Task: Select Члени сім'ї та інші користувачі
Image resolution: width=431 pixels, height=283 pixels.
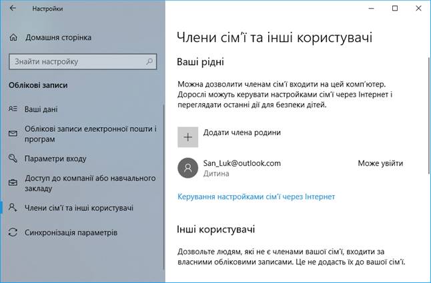Action: point(79,208)
